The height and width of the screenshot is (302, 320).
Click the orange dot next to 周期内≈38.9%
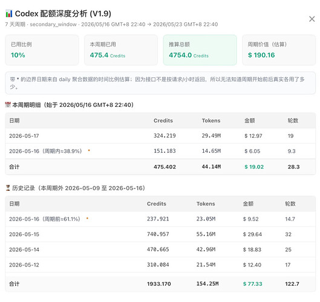[89, 150]
